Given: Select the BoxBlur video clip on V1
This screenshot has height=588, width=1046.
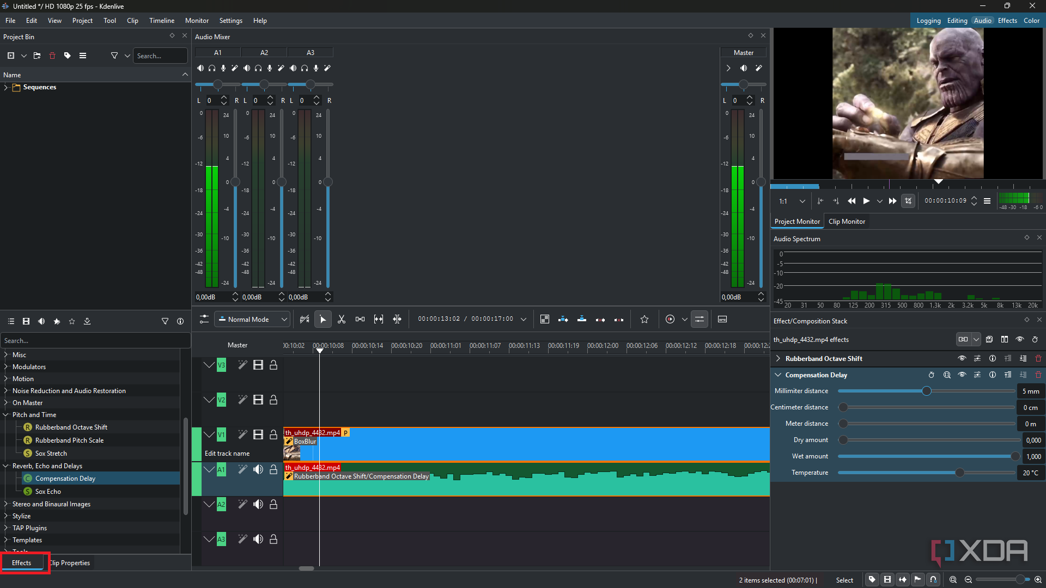Looking at the screenshot, I should pyautogui.click(x=526, y=445).
